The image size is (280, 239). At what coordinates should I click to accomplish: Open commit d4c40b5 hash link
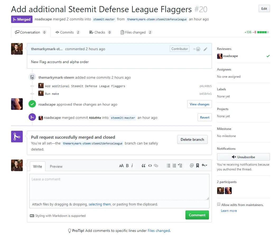click(206, 86)
